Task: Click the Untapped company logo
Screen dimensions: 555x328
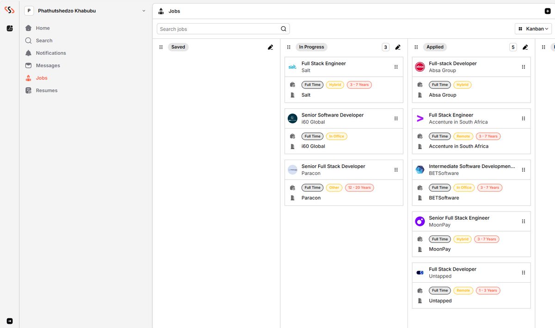Action: [x=420, y=273]
